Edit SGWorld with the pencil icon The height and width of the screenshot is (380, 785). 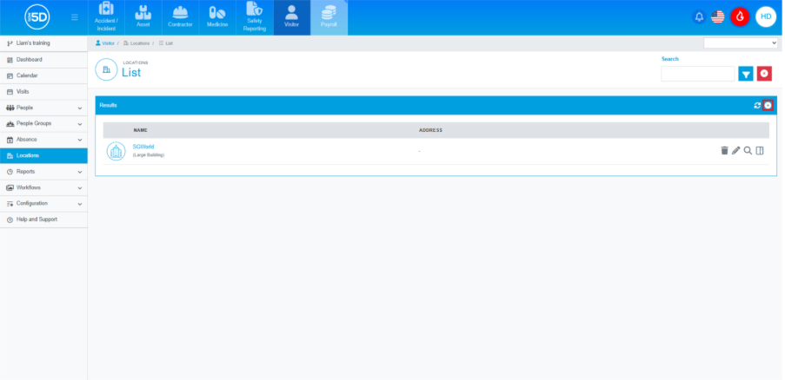735,151
